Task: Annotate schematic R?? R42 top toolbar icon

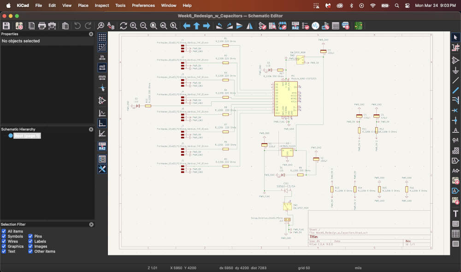Action: (296, 26)
